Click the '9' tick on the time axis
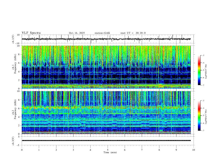218x168 pixels. click(x=176, y=150)
